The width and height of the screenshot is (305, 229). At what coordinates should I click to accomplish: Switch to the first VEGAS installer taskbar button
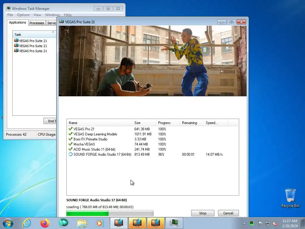[119, 223]
